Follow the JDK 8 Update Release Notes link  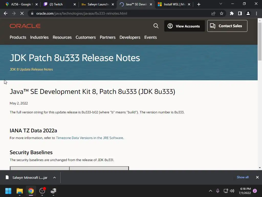(x=31, y=69)
